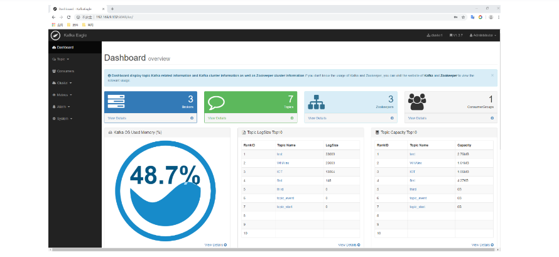Open View Details below Topic LogSize table
This screenshot has width=559, height=257.
(x=349, y=245)
